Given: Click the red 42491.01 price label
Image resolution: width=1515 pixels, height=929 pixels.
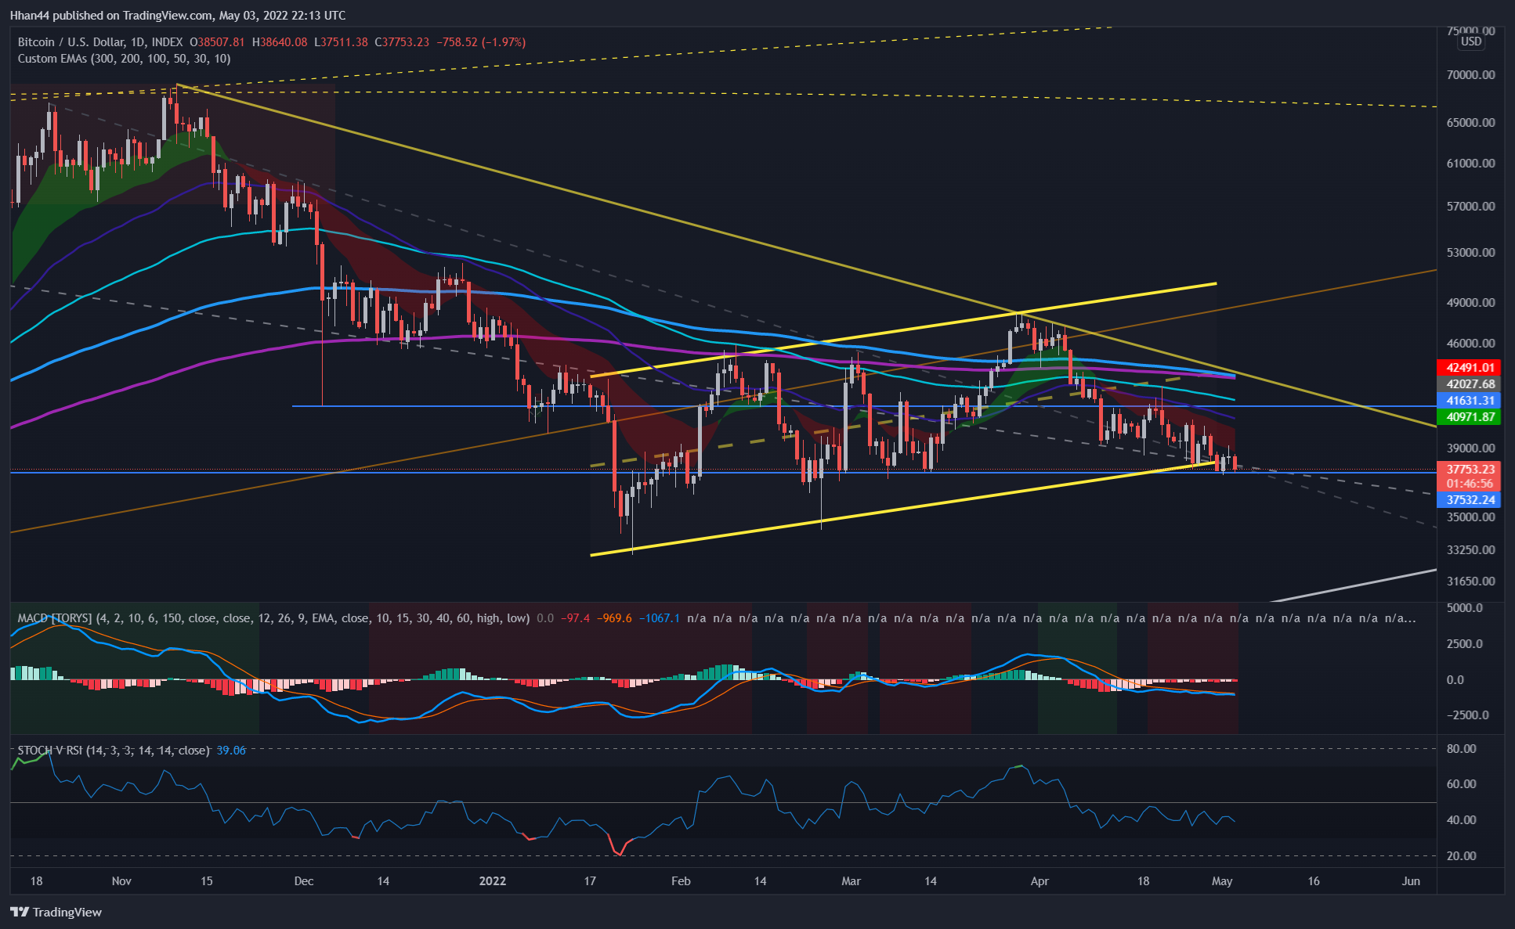Looking at the screenshot, I should pos(1470,367).
